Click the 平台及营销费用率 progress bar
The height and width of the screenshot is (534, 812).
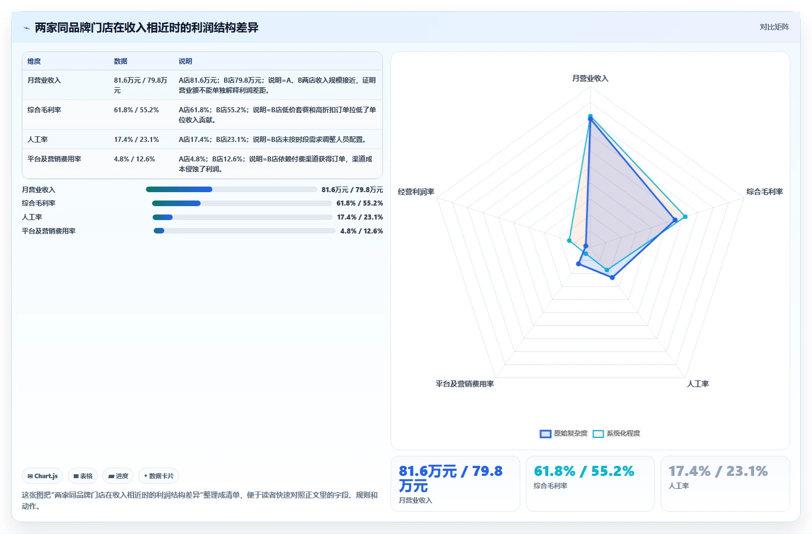[245, 231]
